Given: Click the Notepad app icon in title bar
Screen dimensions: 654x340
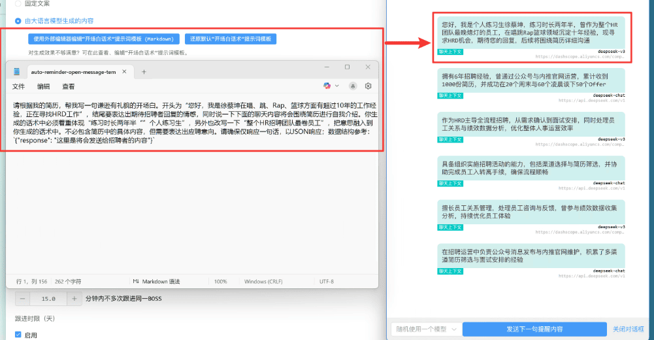Looking at the screenshot, I should click(17, 72).
